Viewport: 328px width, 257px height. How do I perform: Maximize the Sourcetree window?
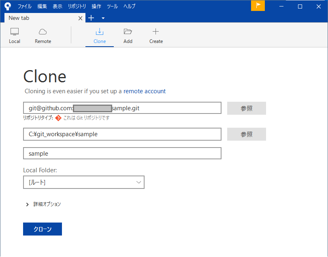click(x=300, y=6)
